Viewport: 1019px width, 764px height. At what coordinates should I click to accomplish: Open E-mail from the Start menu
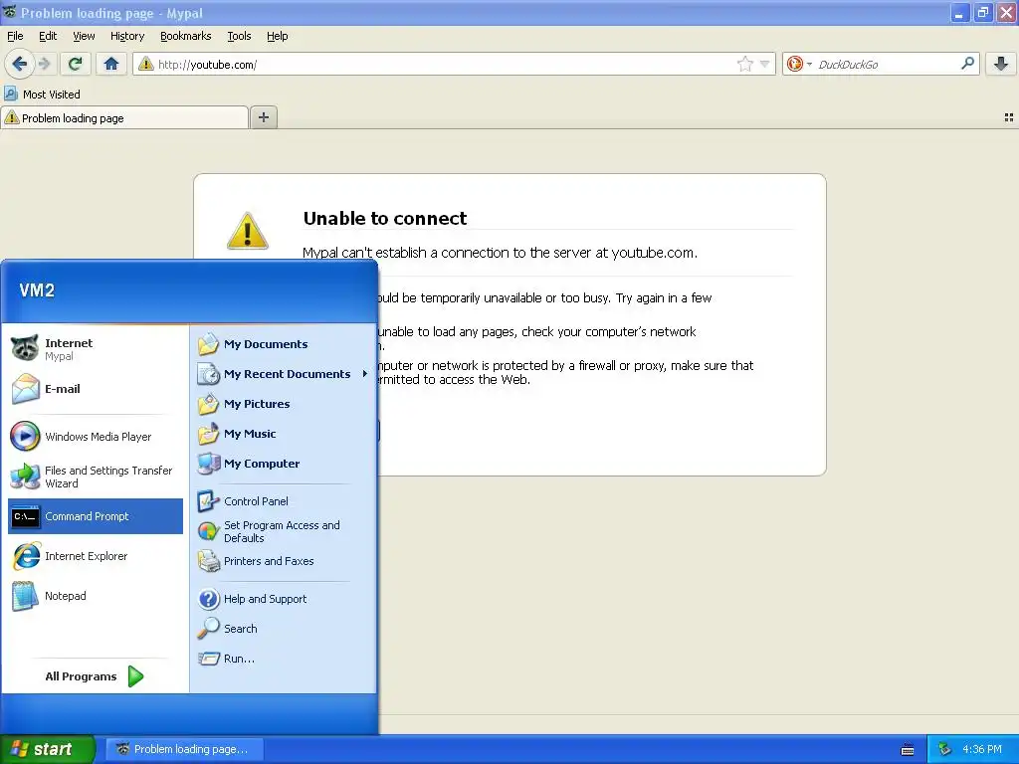pos(96,389)
